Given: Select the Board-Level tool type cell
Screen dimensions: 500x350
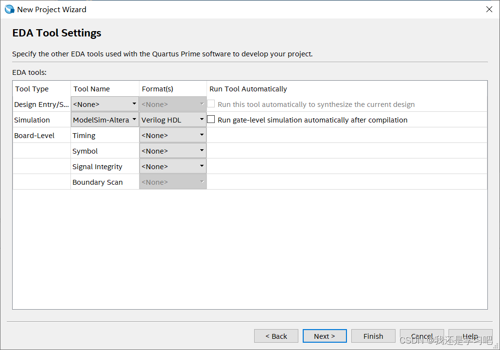Looking at the screenshot, I should 41,136.
